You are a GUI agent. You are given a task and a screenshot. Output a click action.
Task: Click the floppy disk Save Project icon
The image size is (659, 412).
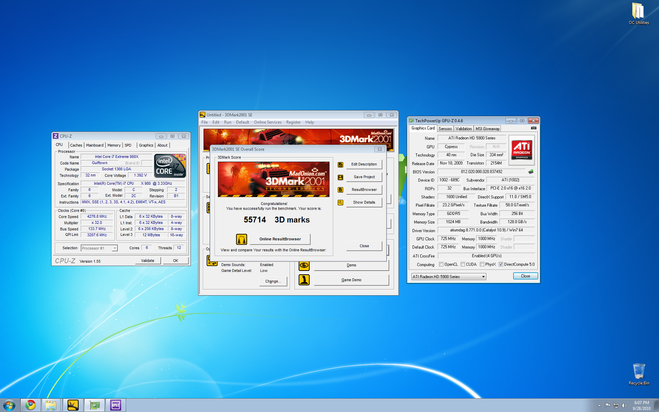click(340, 177)
